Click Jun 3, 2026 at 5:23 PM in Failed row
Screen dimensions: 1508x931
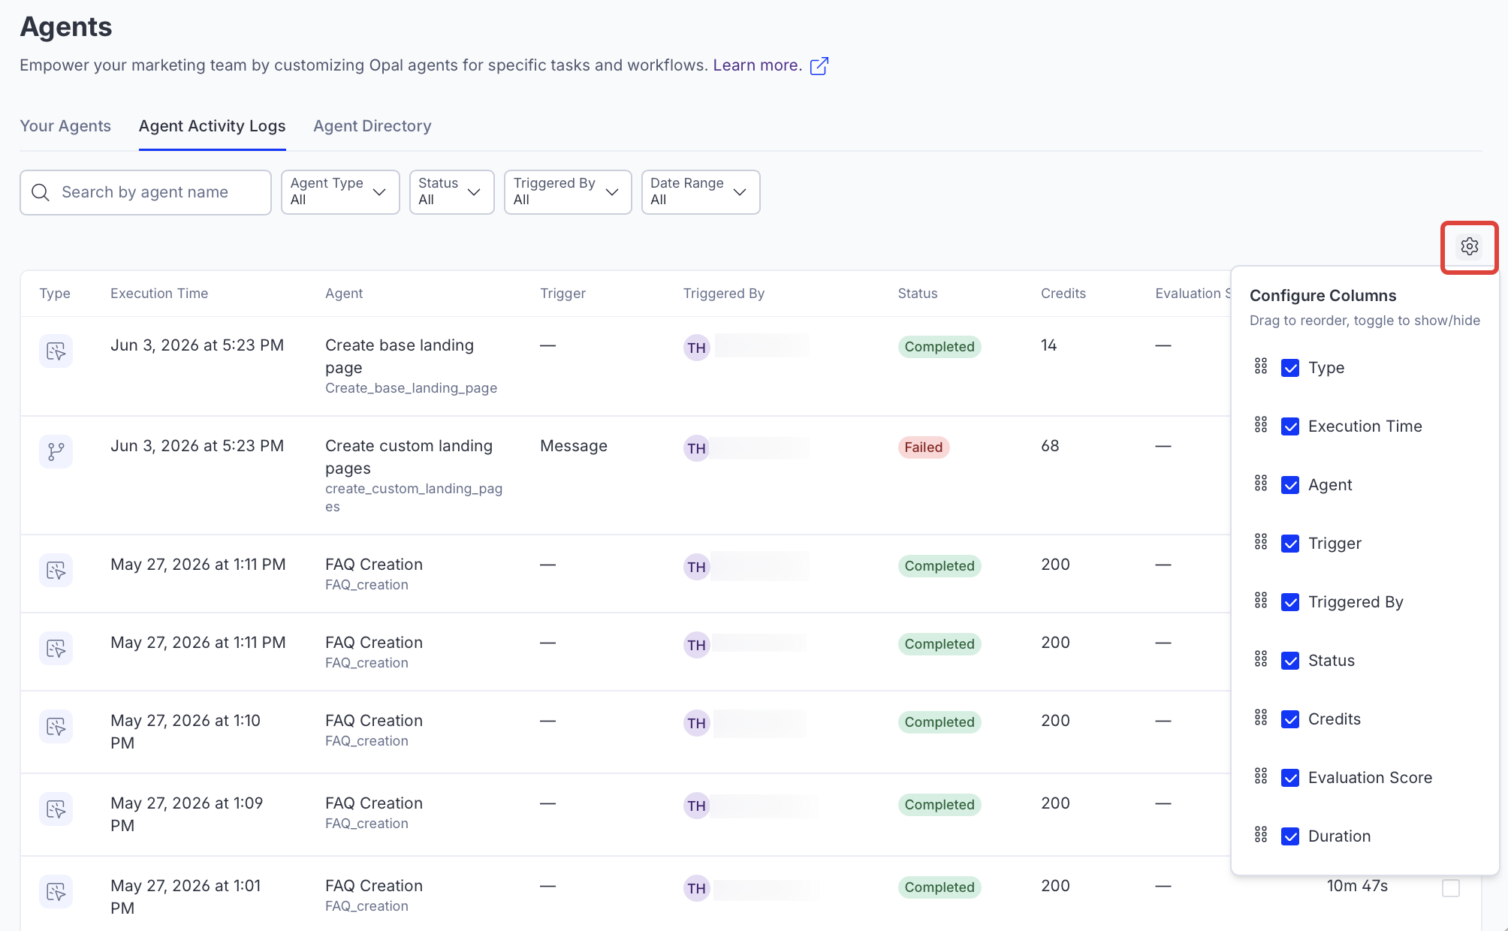(198, 446)
